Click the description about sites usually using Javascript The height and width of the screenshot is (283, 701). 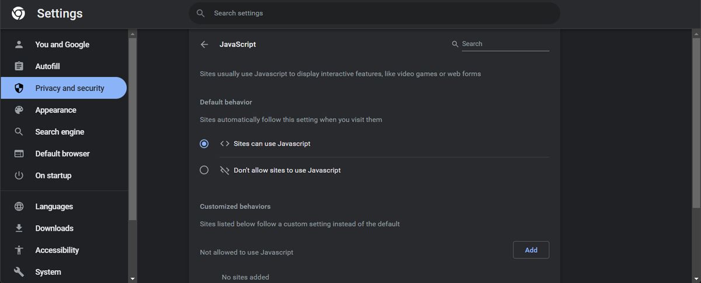341,74
